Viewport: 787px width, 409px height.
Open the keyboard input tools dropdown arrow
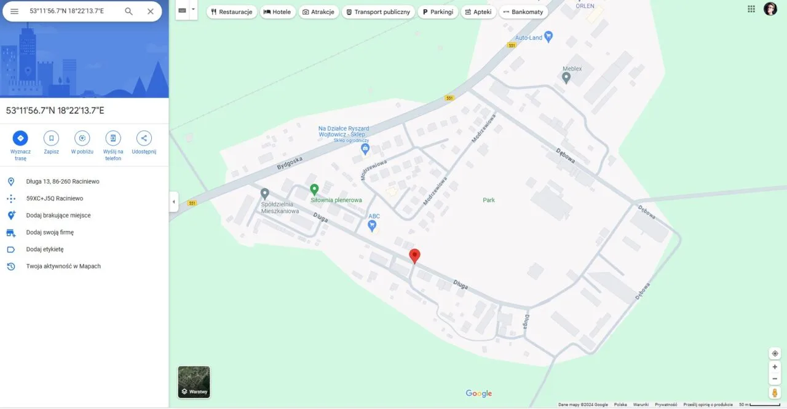pos(193,10)
